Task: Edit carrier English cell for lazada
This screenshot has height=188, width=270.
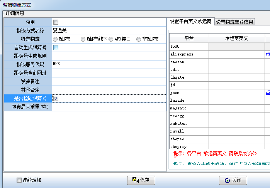Action: [x=237, y=101]
